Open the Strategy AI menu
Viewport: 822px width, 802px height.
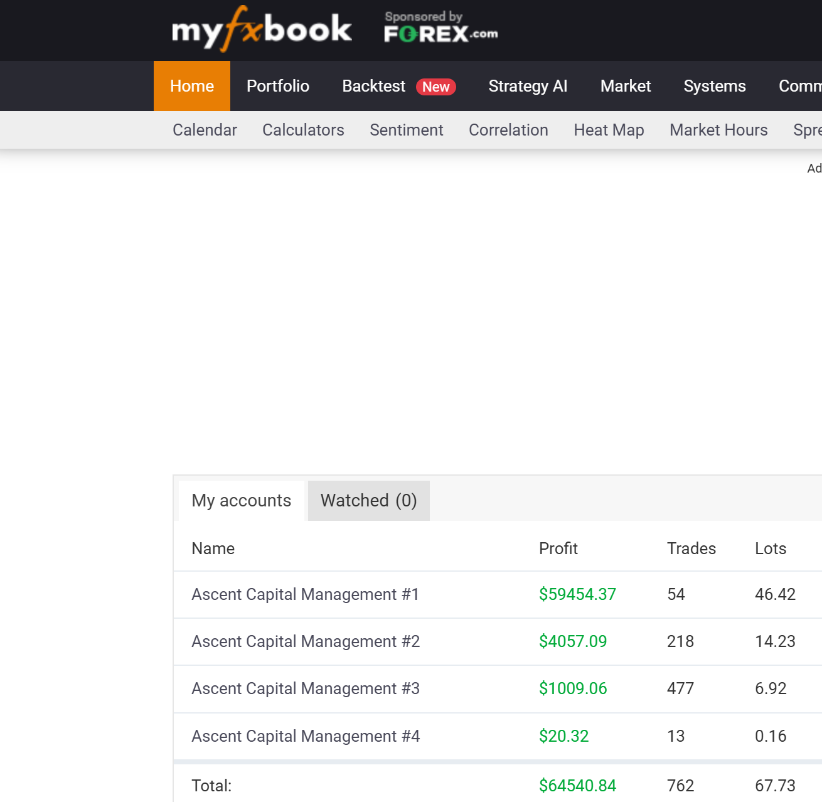tap(528, 86)
